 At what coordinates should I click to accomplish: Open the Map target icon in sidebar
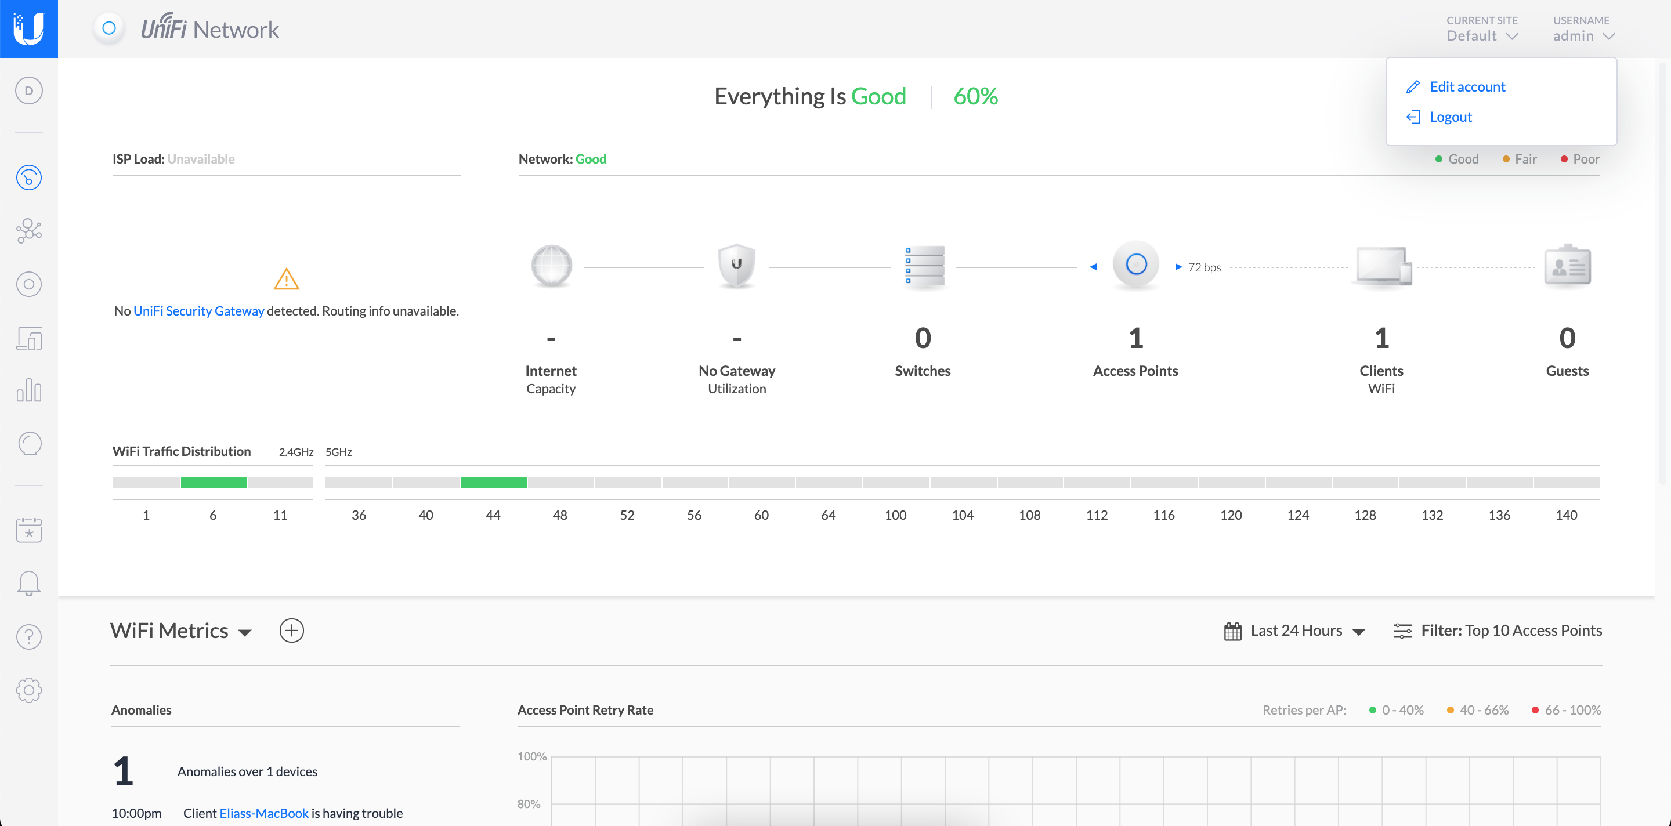coord(28,284)
